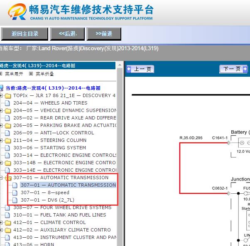Collapse all menus via 菜单折叠

coord(45,74)
